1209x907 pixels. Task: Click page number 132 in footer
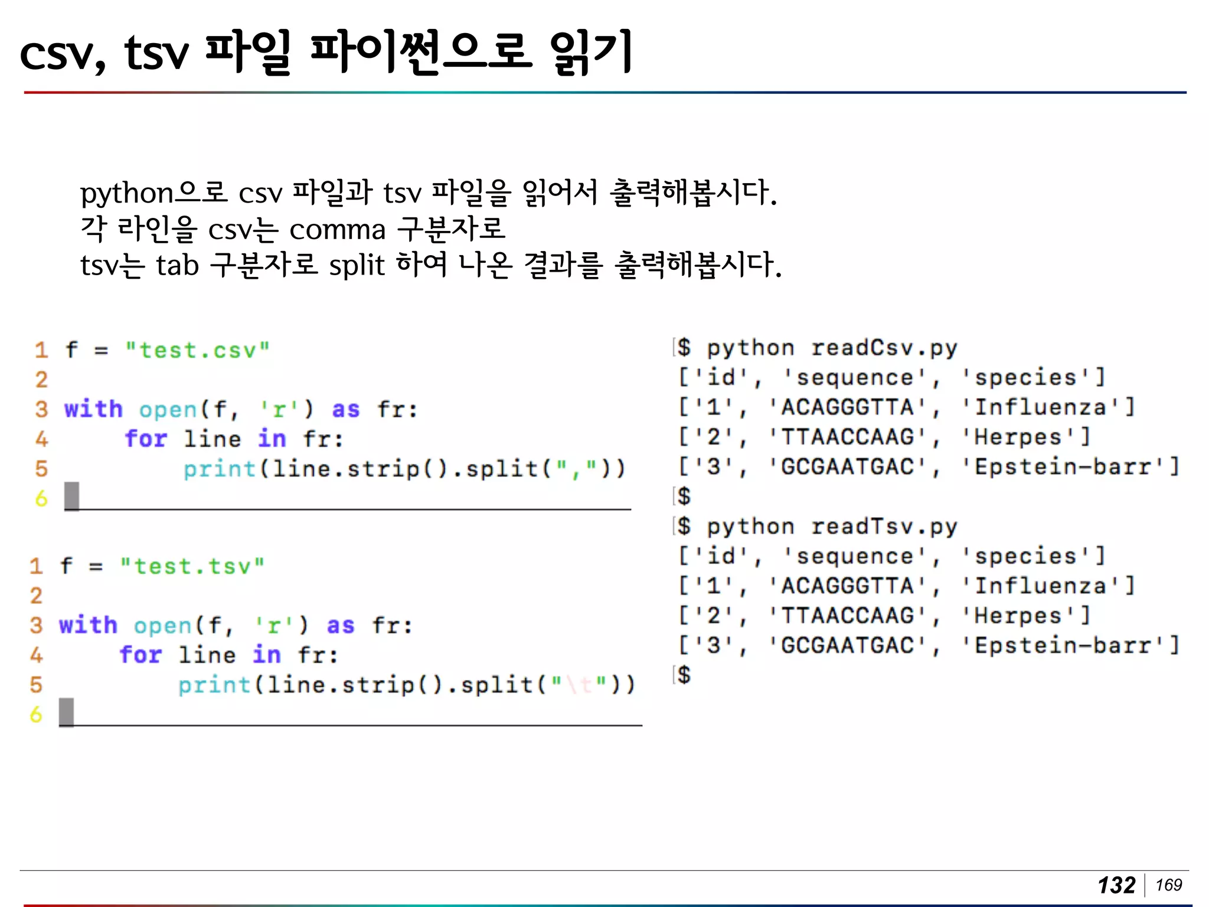click(1116, 885)
